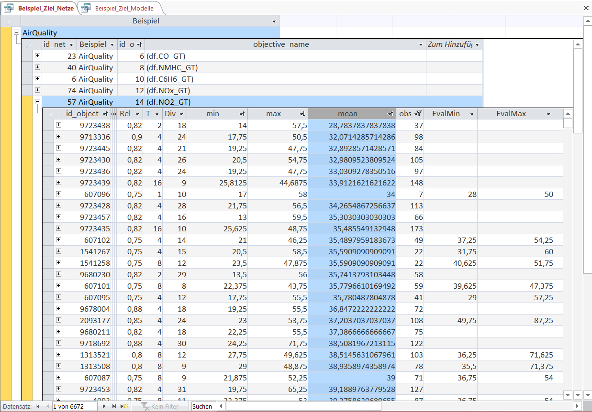Open the max column sort dropdown

302,114
